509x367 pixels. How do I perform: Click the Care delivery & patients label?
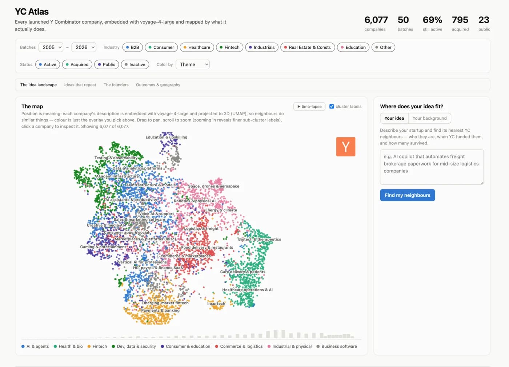click(x=243, y=272)
